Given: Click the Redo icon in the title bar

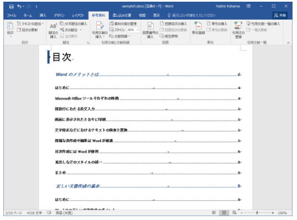Looking at the screenshot, I should (29, 7).
